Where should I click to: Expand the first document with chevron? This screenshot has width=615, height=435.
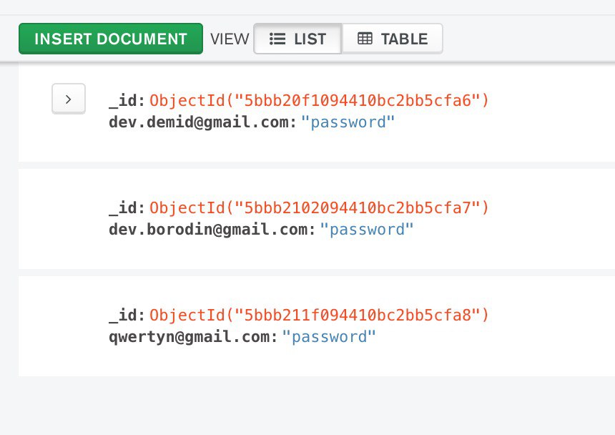69,99
